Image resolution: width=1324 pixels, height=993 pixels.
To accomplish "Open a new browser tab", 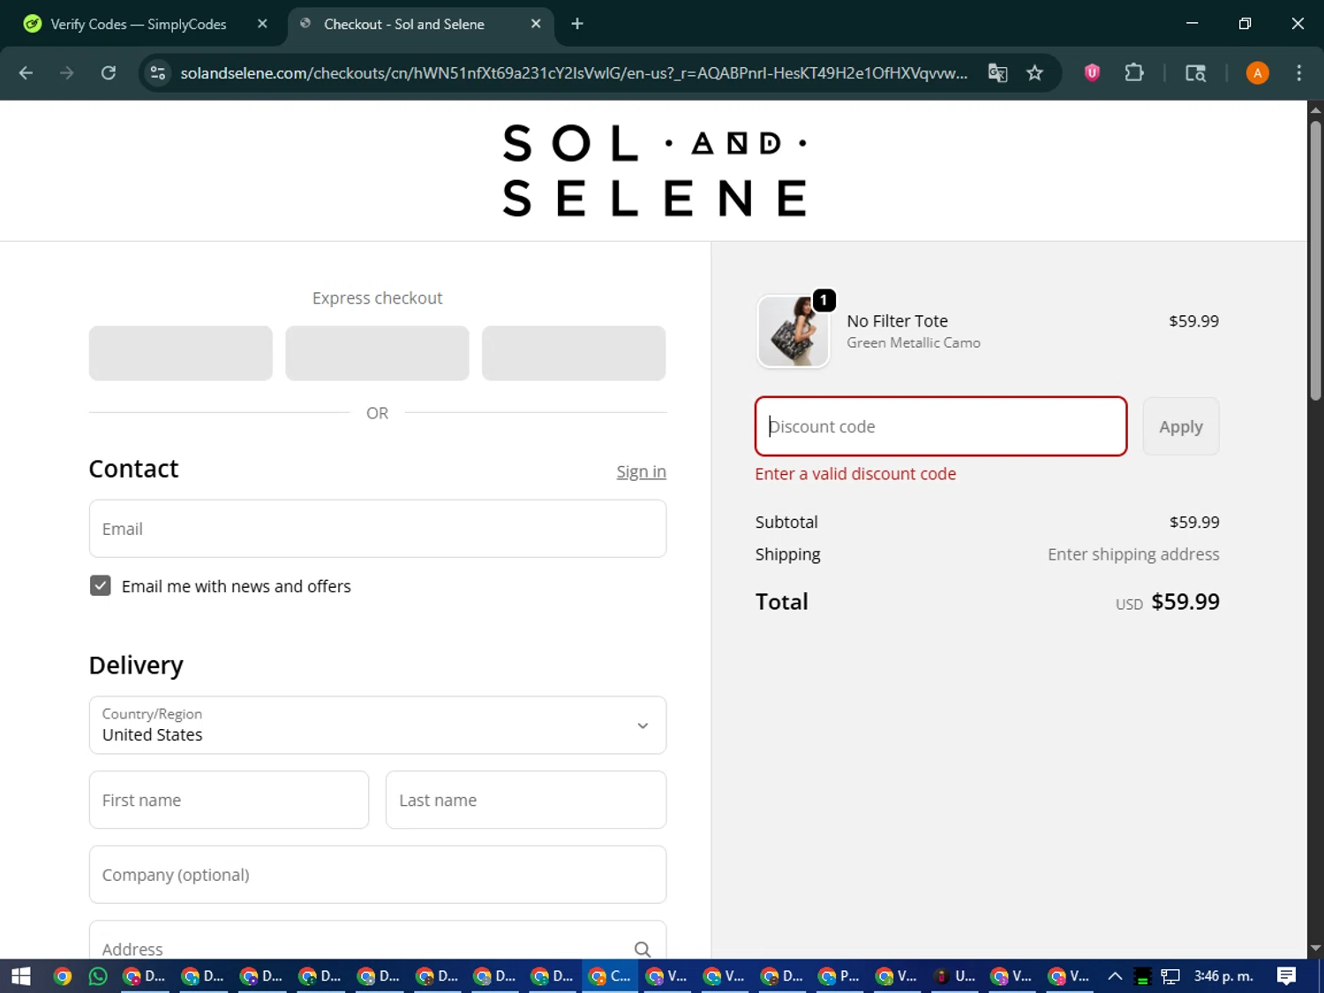I will click(577, 24).
